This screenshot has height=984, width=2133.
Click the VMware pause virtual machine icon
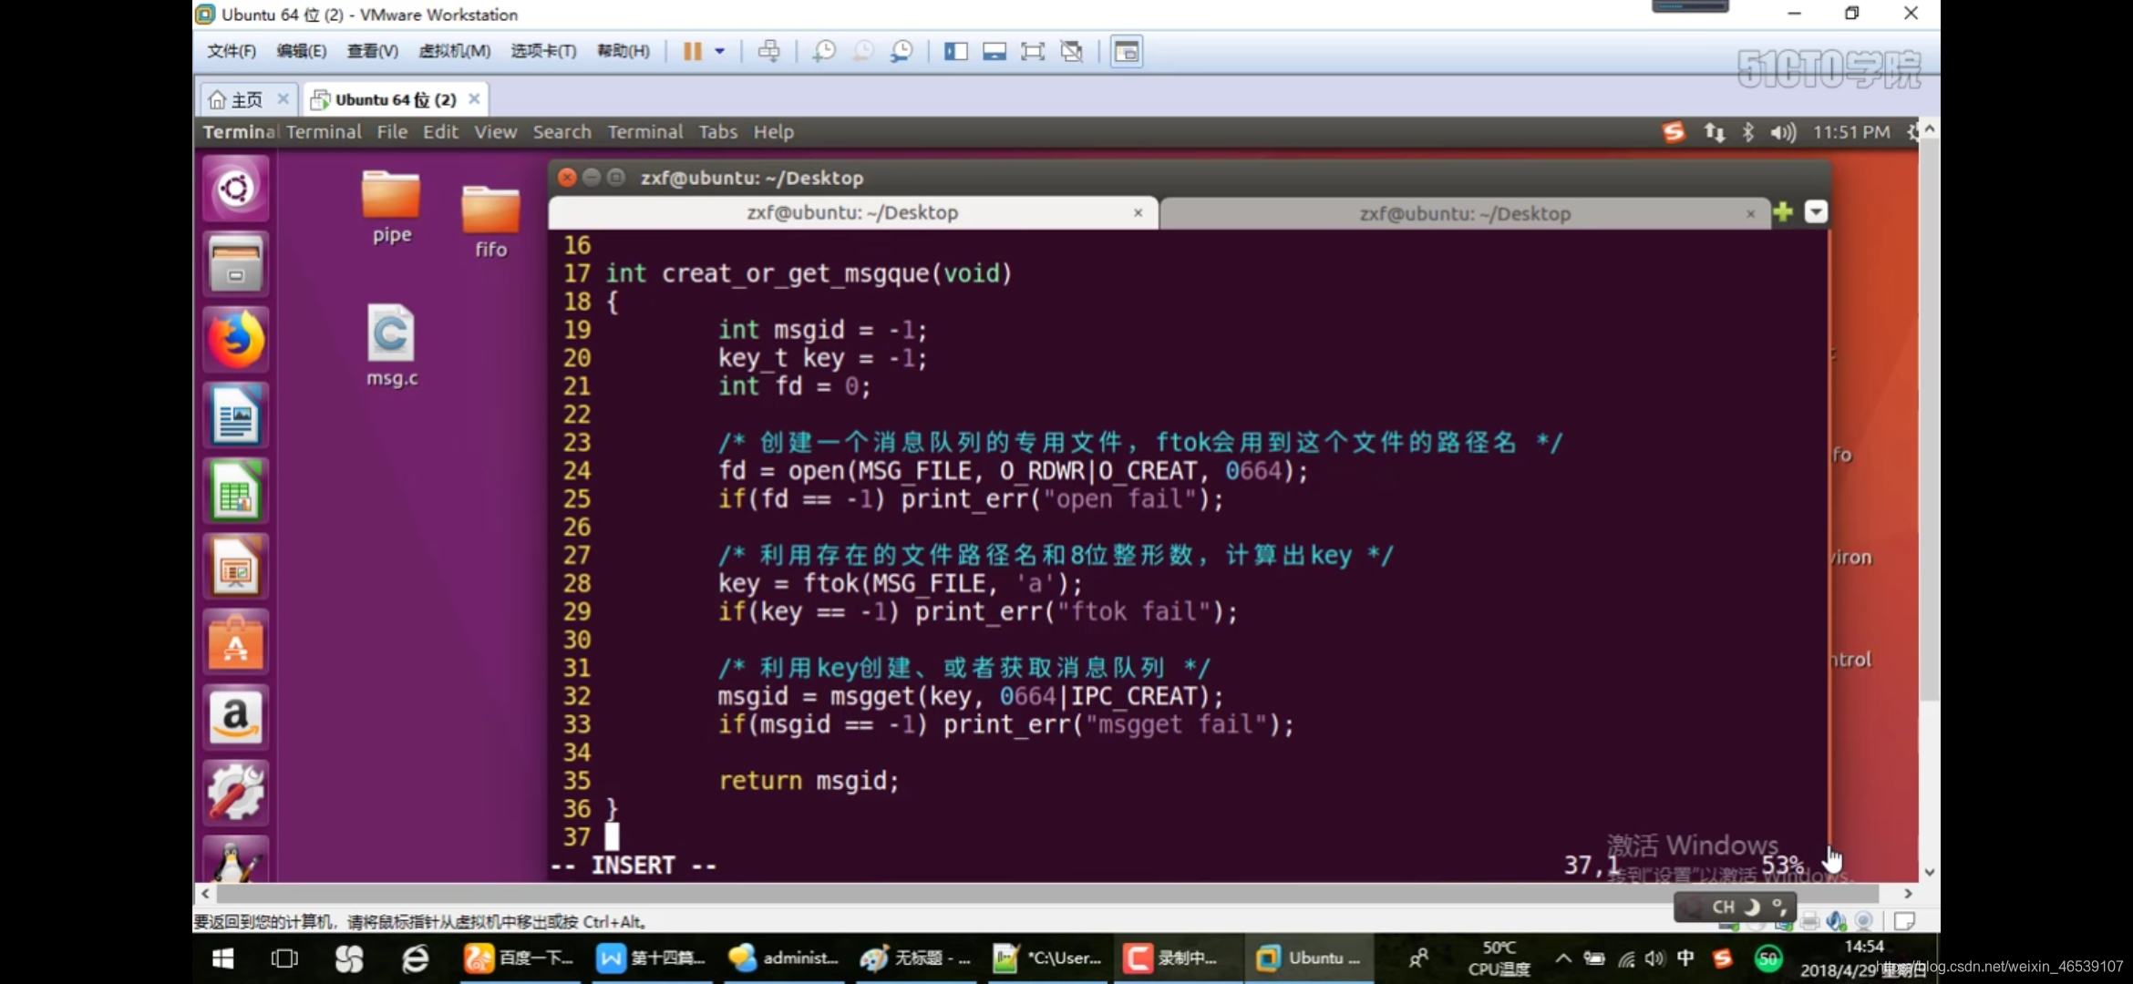[x=692, y=51]
